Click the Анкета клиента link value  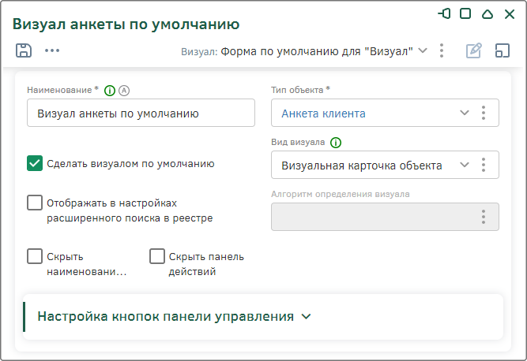tap(323, 114)
